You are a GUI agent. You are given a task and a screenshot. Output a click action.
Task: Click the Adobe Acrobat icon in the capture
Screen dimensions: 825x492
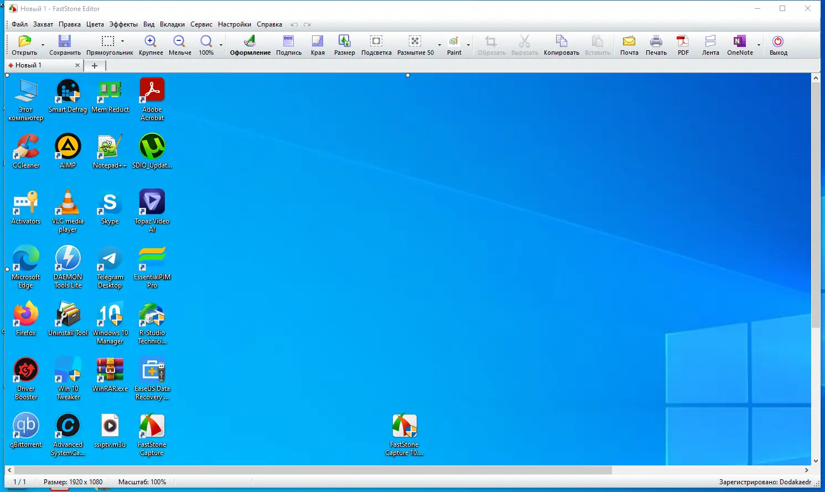click(152, 99)
